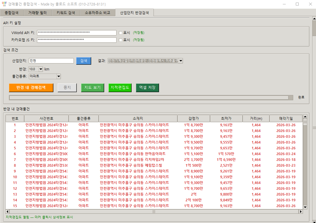This screenshot has height=223, width=316.
Task: Toggle 표시 checkbox for VWorld API key
Action: click(x=121, y=33)
